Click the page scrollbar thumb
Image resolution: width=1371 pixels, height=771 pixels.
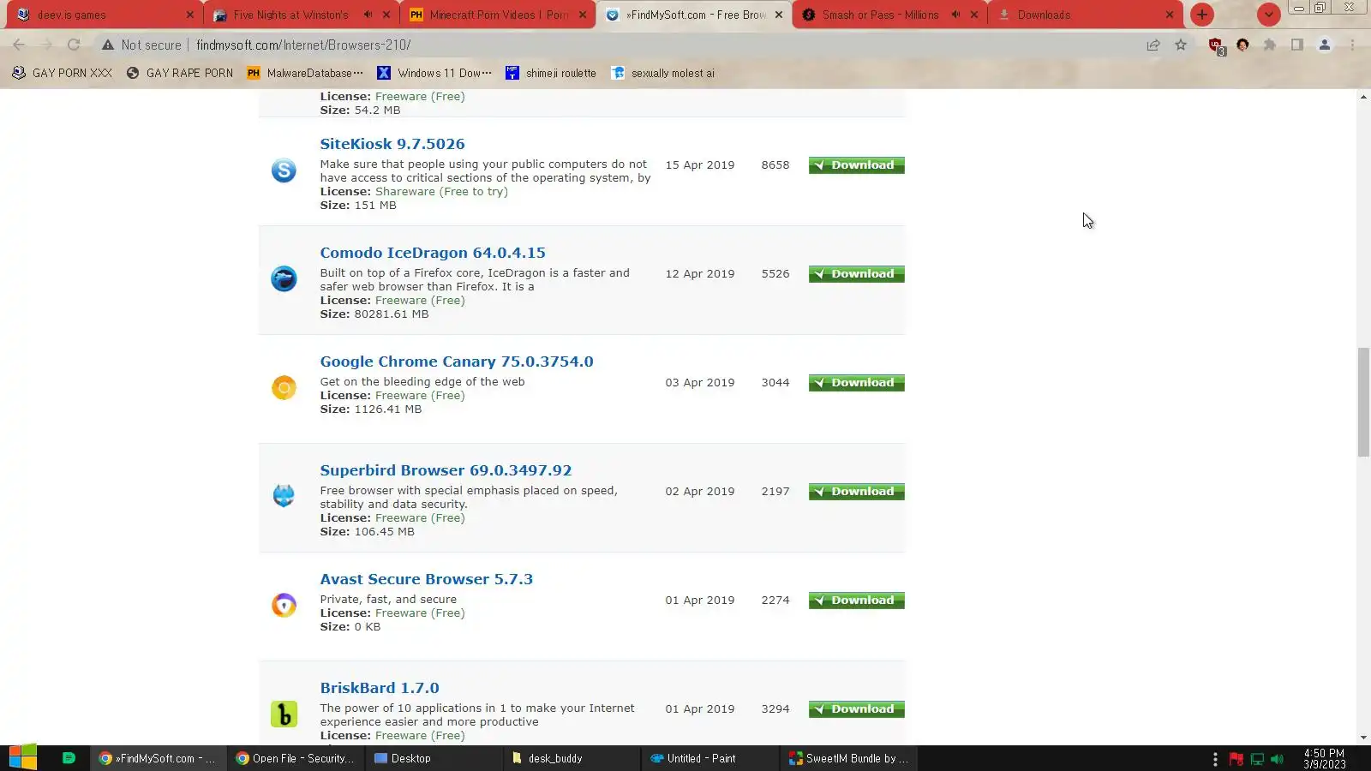1363,403
